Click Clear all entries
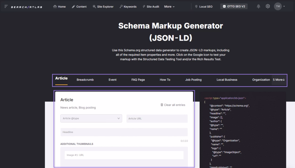This screenshot has height=168, width=295. 173,105
